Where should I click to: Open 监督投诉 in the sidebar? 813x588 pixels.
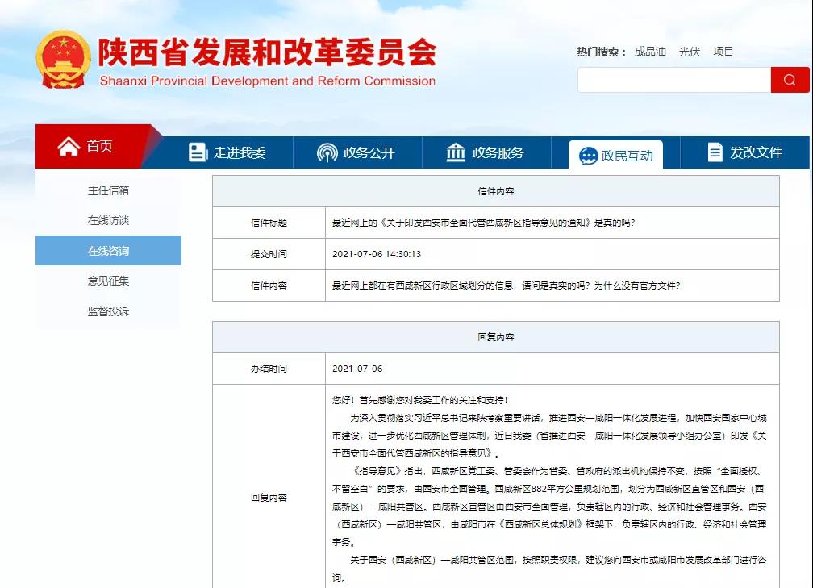coord(108,311)
